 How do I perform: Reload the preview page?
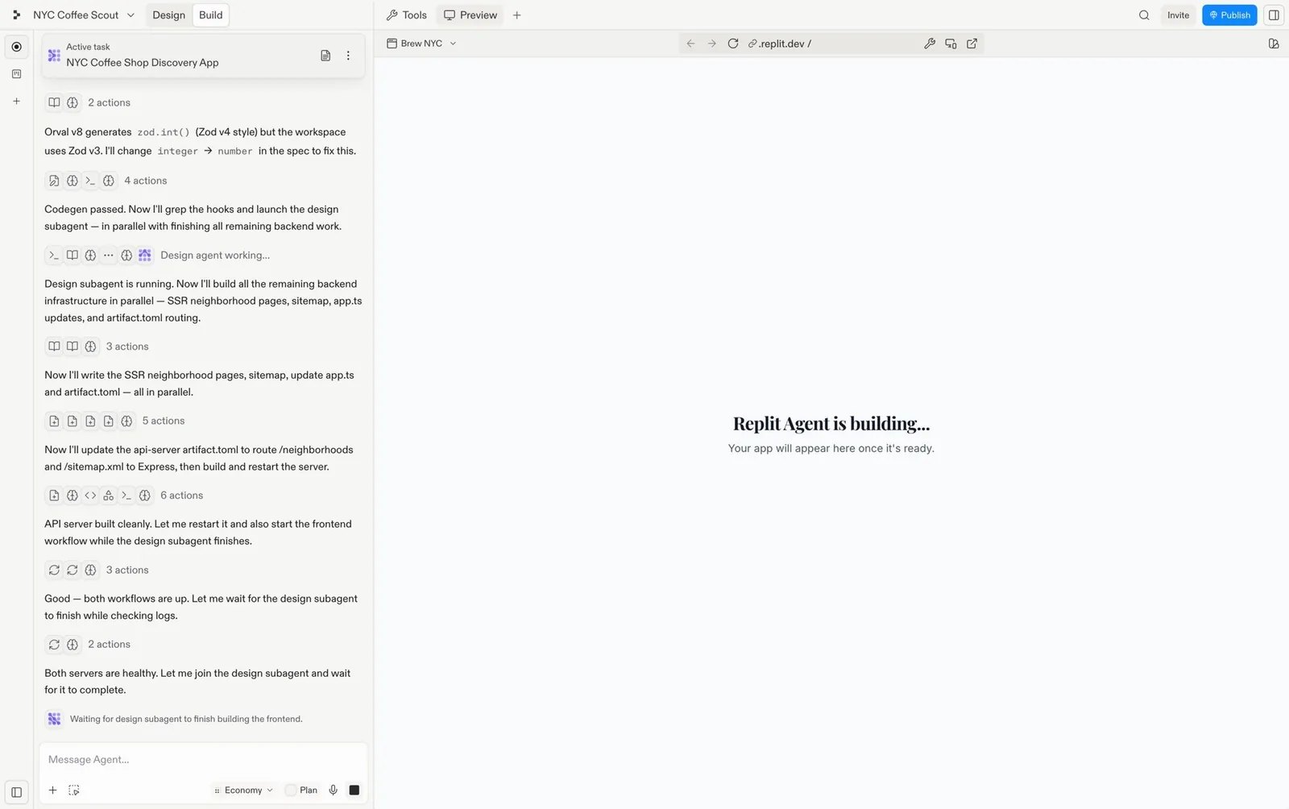click(x=733, y=44)
